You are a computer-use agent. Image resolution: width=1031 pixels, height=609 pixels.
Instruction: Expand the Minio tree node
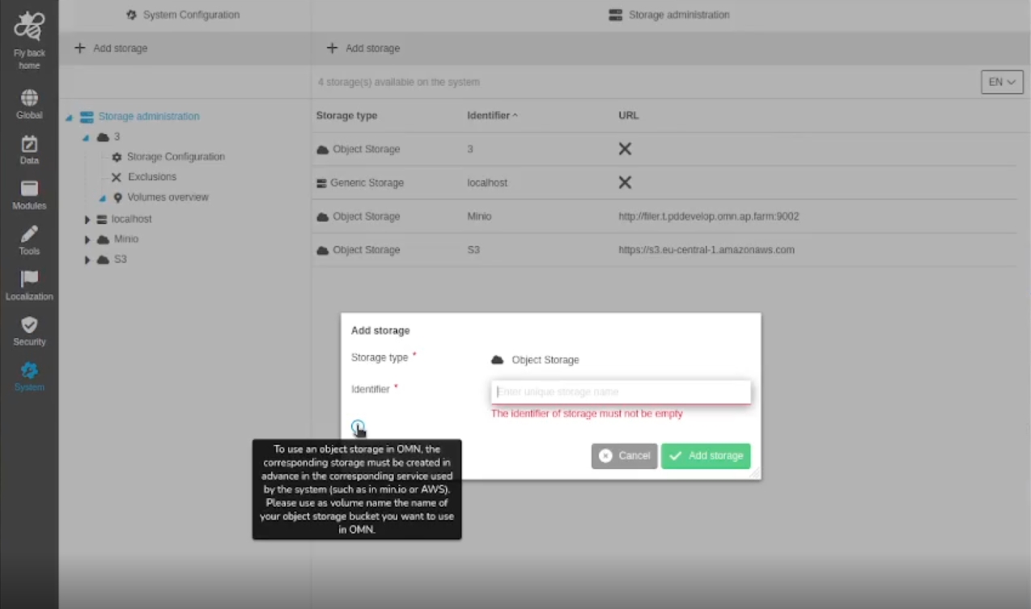[x=87, y=239]
